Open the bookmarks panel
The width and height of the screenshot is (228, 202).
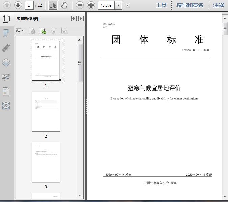pyautogui.click(x=6, y=33)
